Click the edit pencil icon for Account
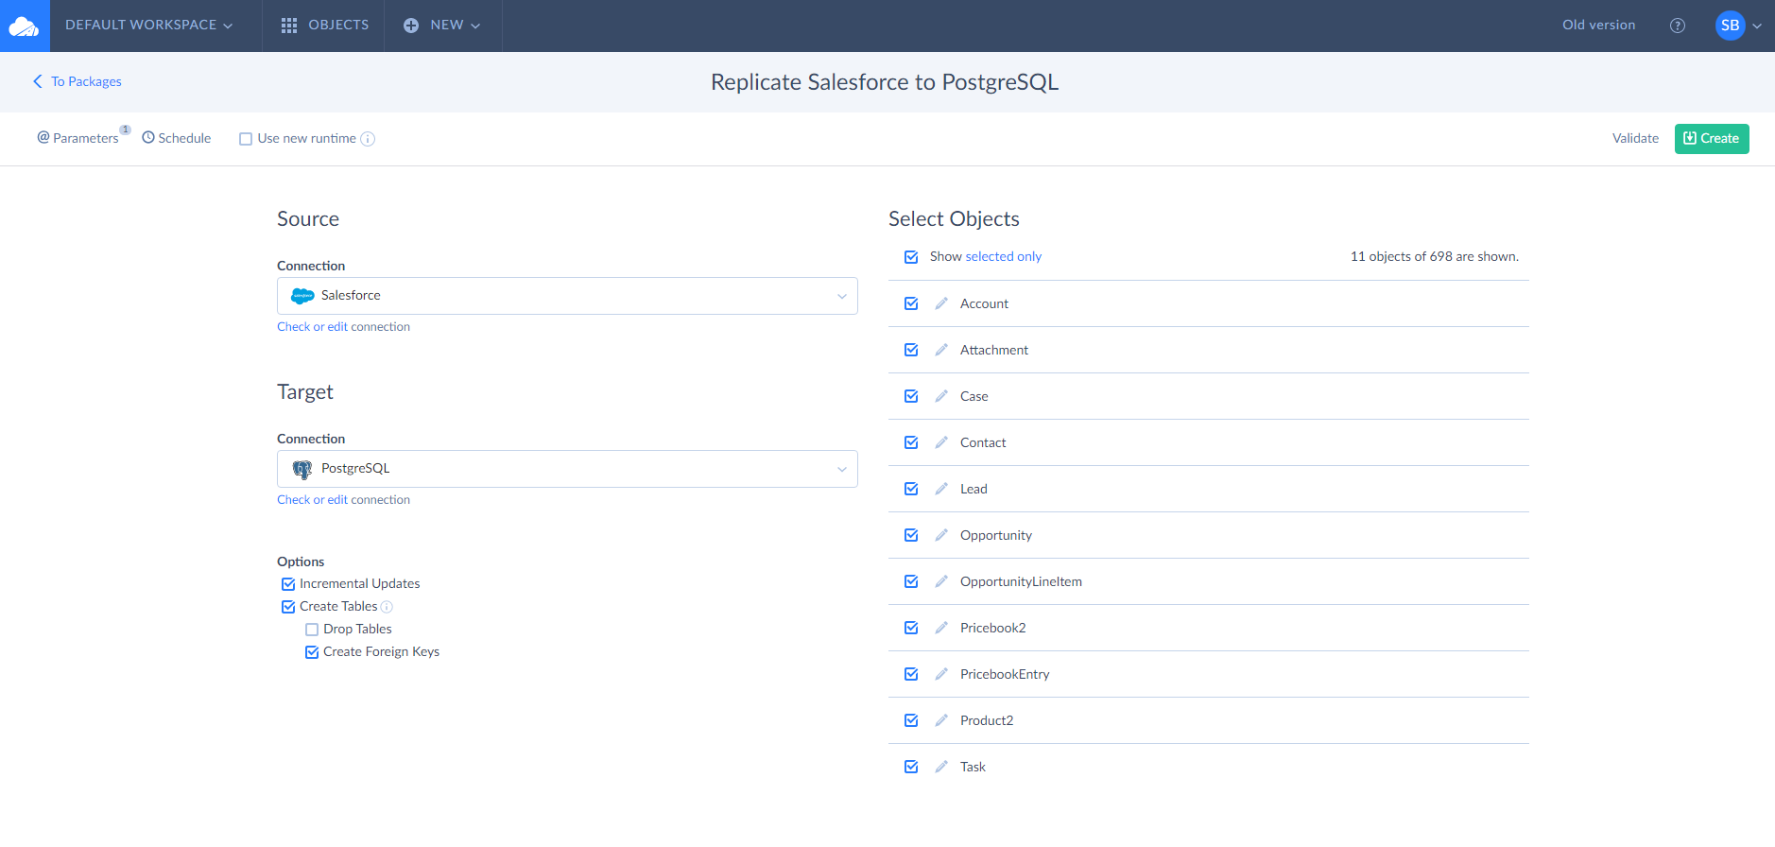The height and width of the screenshot is (847, 1775). [x=941, y=303]
